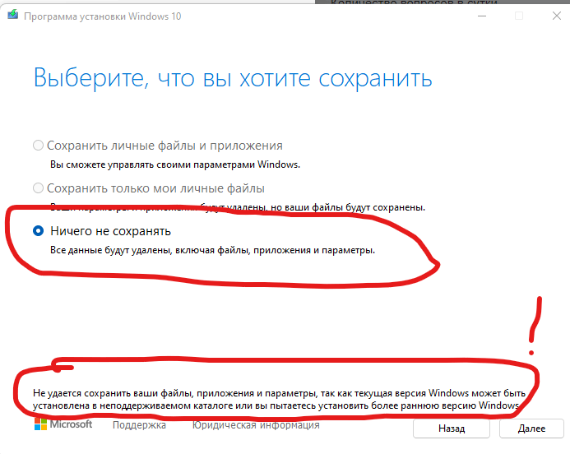570x454 pixels.
Task: Click the Назад button
Action: pos(452,429)
